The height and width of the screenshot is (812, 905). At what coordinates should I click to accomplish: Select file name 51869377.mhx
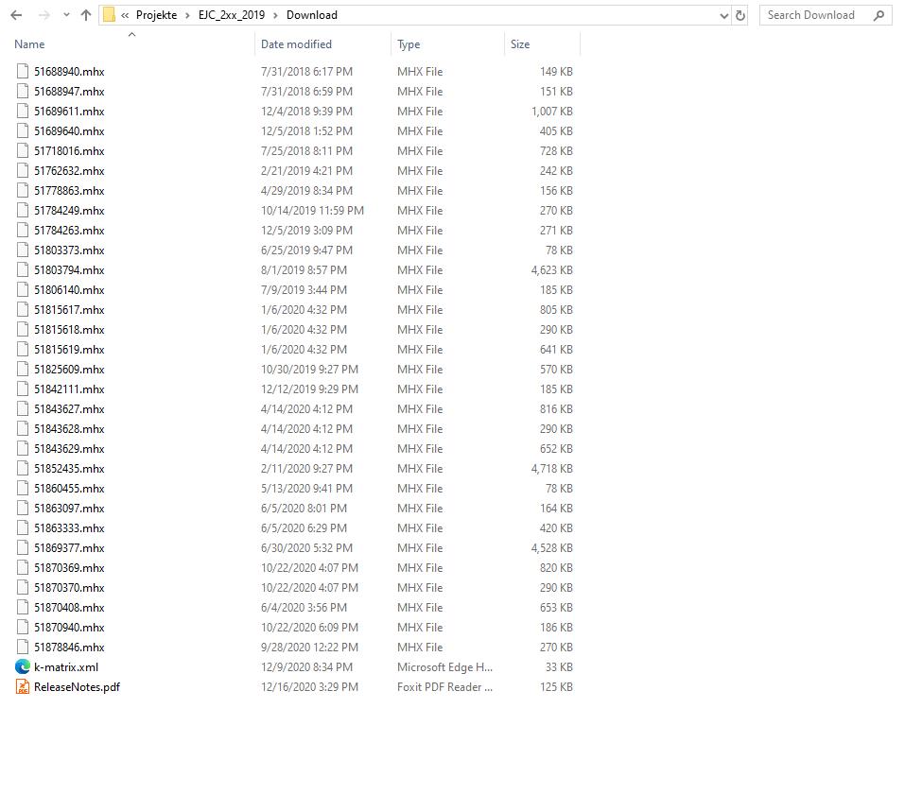click(69, 547)
